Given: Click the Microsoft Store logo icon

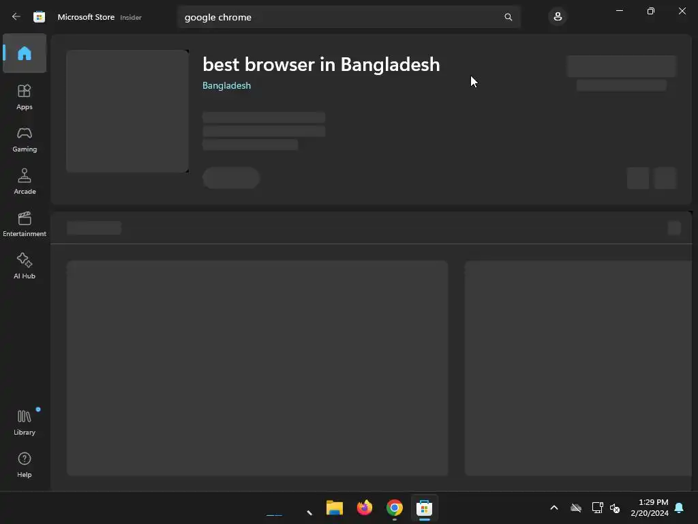Looking at the screenshot, I should click(x=39, y=17).
